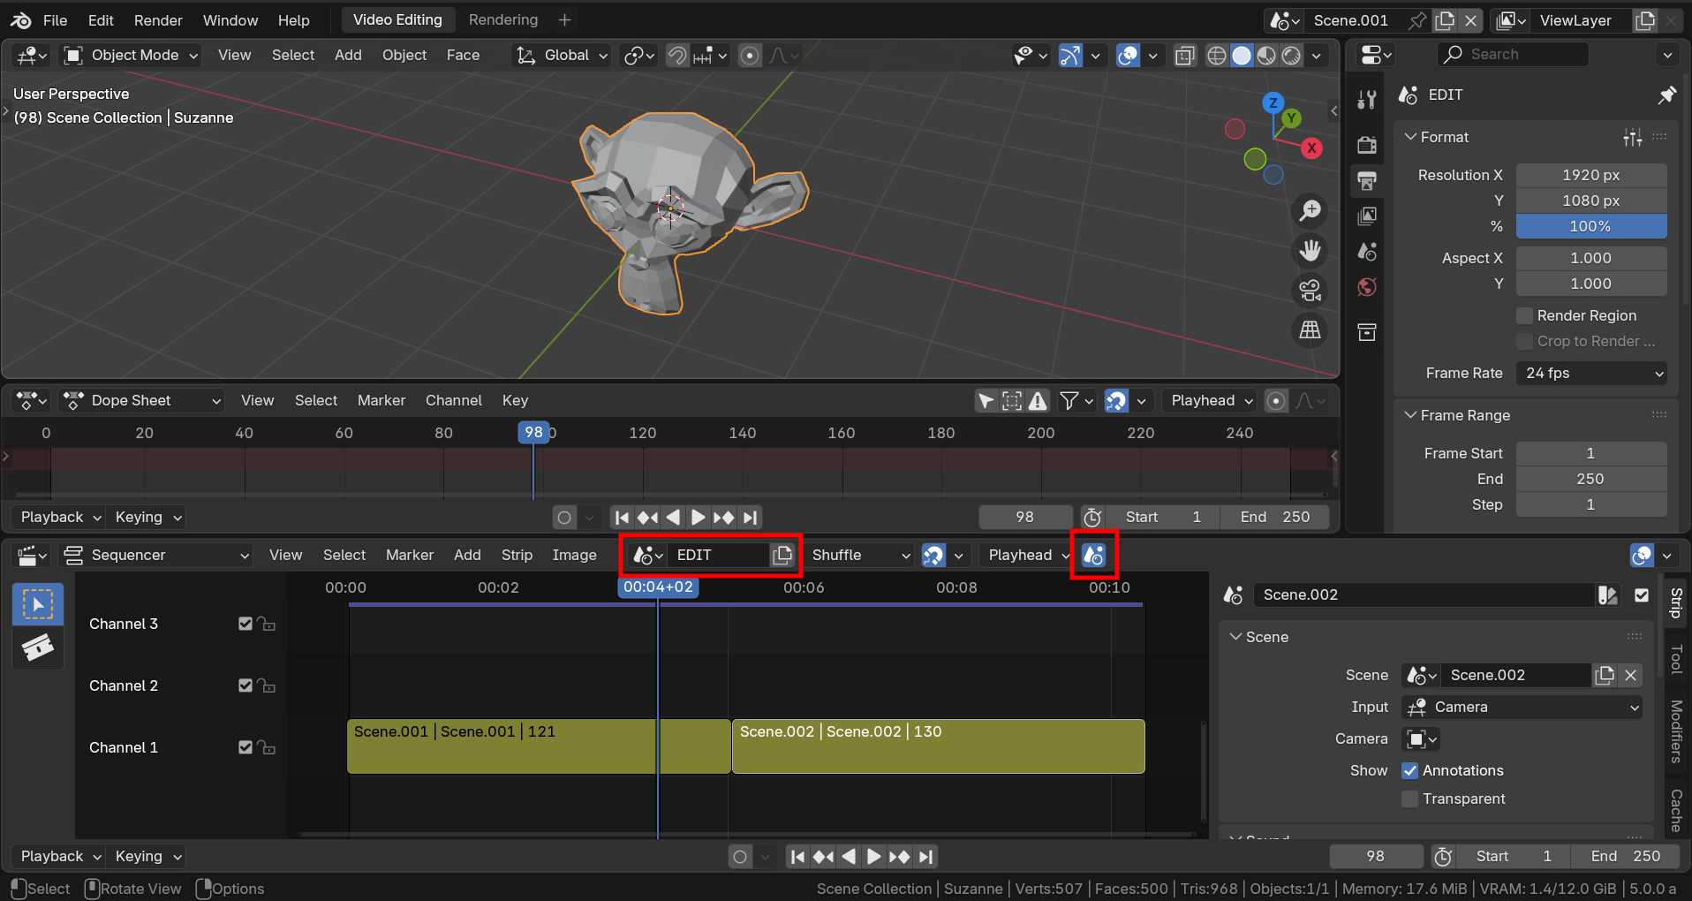Screen dimensions: 1692x901
Task: Open Frame Rate 24 fps dropdown
Action: (1591, 373)
